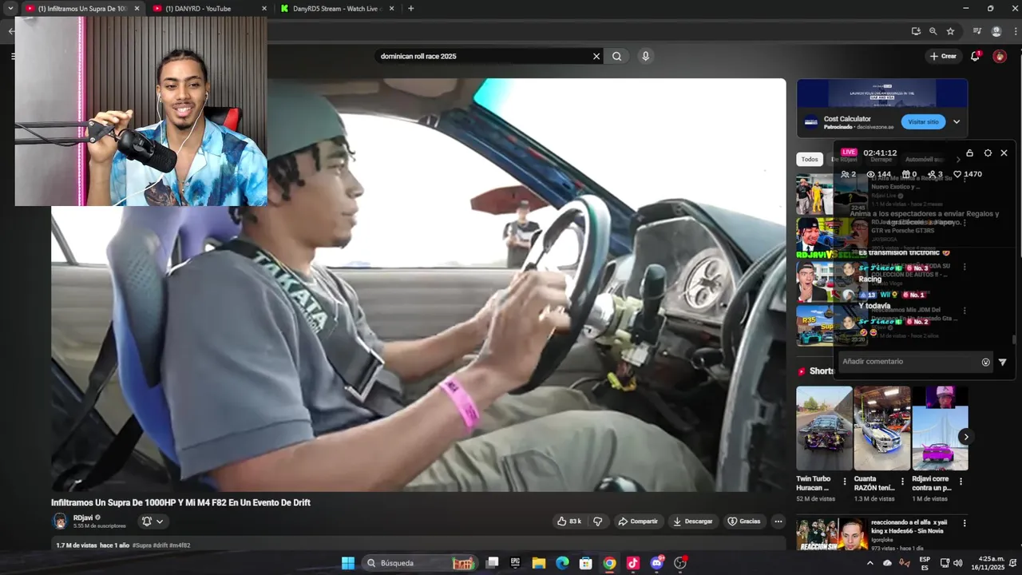Open TikTok app from taskbar
This screenshot has height=575, width=1022.
click(633, 563)
